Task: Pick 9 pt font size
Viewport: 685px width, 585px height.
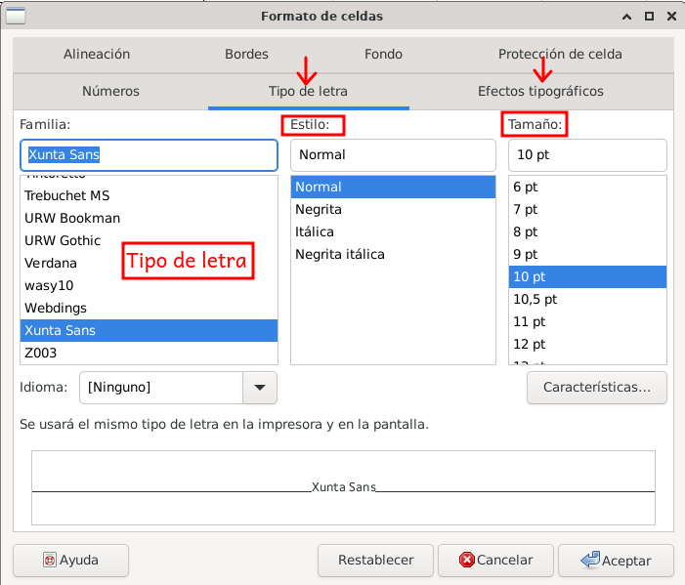Action: [x=587, y=255]
